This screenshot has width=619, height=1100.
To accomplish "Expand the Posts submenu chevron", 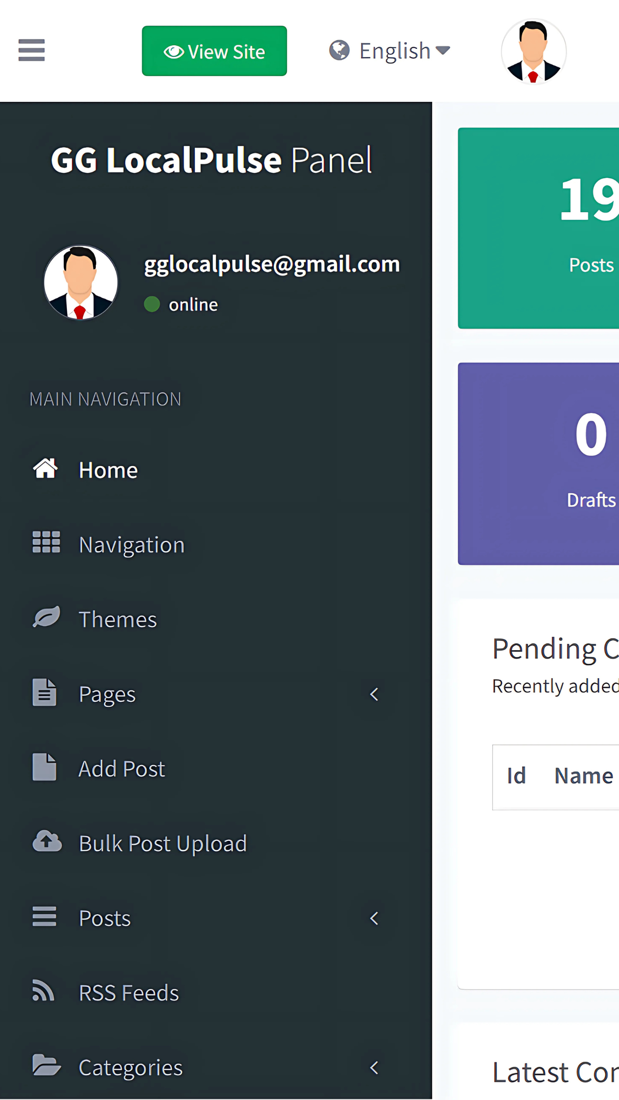I will (x=374, y=918).
